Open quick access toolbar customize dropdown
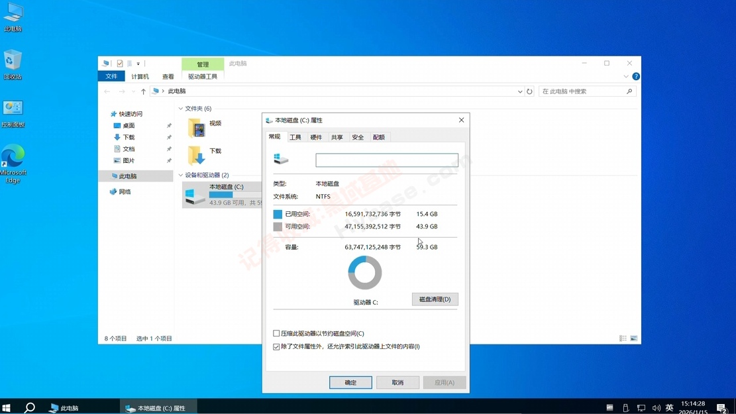Viewport: 736px width, 414px height. pos(138,64)
